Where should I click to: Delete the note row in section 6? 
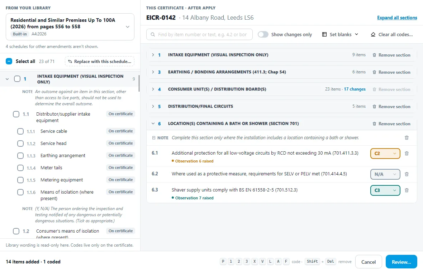click(x=407, y=138)
